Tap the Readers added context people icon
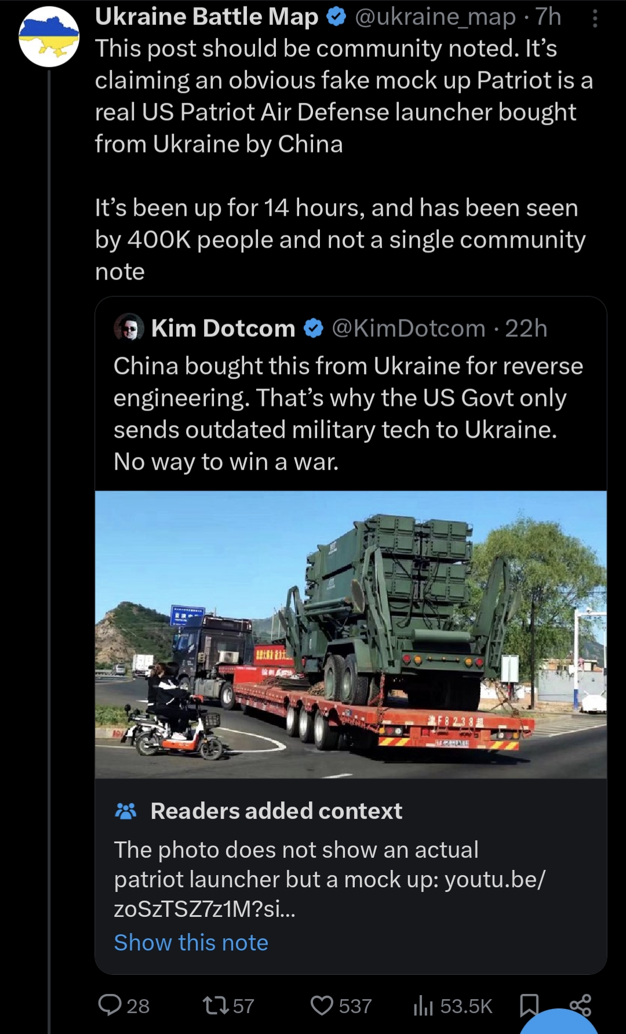 click(126, 811)
